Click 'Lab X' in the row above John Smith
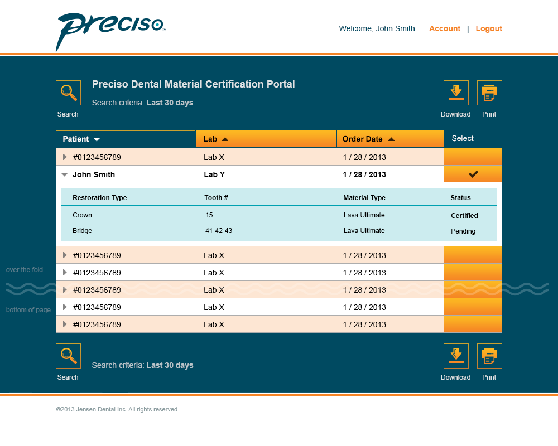558x446 pixels. tap(214, 157)
